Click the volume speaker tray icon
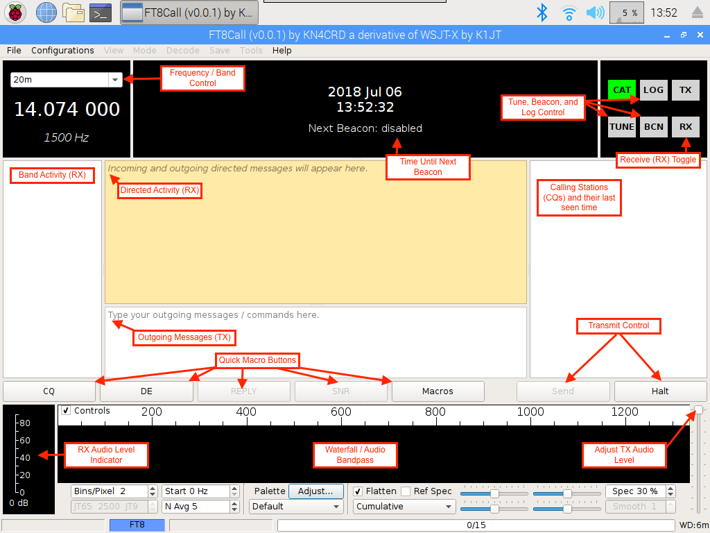The height and width of the screenshot is (533, 710). (595, 12)
